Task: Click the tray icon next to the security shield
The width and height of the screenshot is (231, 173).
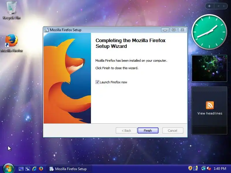Action: tap(195, 168)
